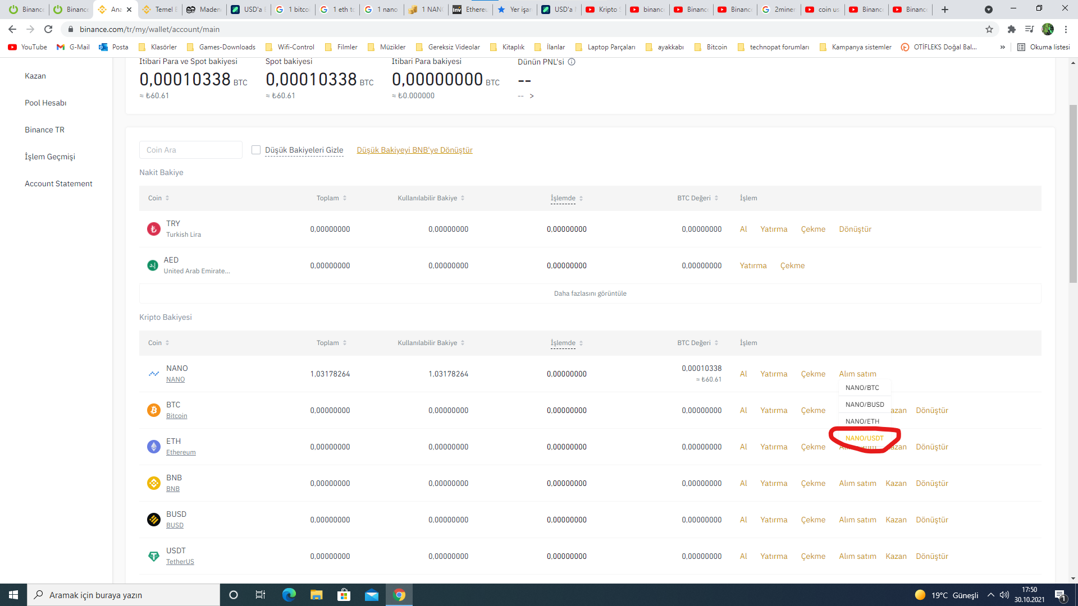Screen dimensions: 1078x606
Task: Click the Turkish Lira currency icon
Action: (x=153, y=229)
